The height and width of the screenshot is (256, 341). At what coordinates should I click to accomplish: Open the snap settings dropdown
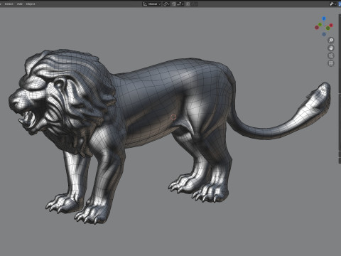click(x=180, y=4)
